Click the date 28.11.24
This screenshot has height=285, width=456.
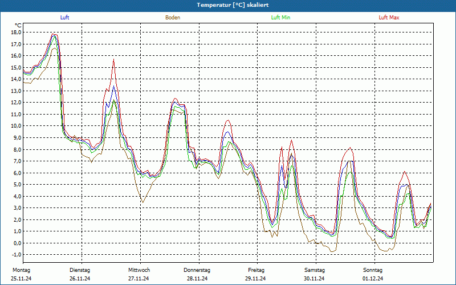(x=197, y=279)
